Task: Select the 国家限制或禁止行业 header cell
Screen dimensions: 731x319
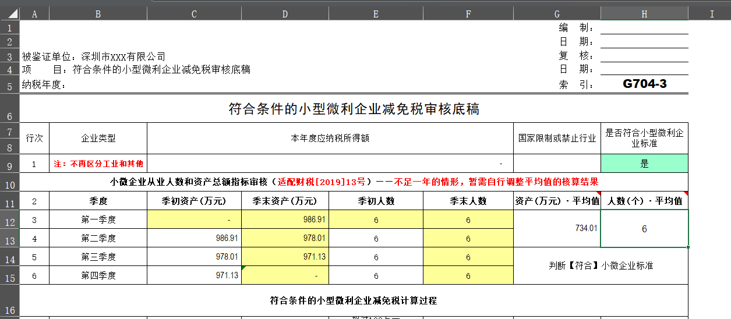Action: [557, 139]
